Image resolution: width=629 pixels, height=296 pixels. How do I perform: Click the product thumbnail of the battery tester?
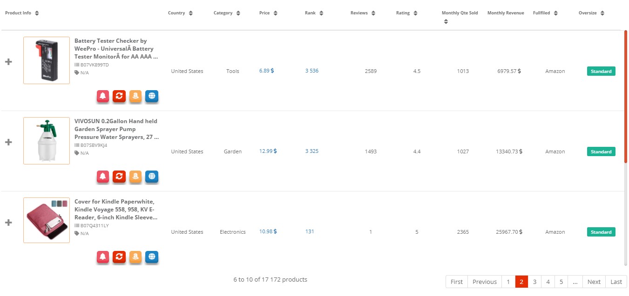pyautogui.click(x=46, y=60)
